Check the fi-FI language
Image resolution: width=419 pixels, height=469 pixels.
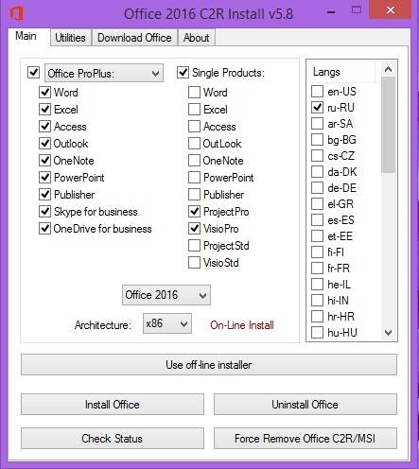tap(317, 252)
